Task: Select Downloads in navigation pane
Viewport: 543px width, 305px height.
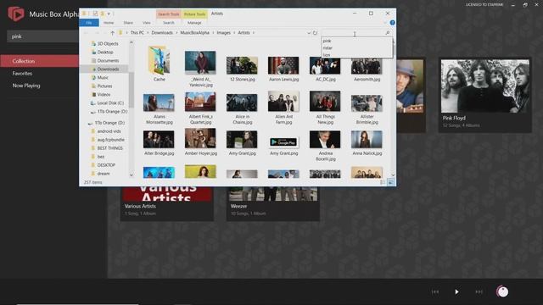Action: click(x=108, y=69)
